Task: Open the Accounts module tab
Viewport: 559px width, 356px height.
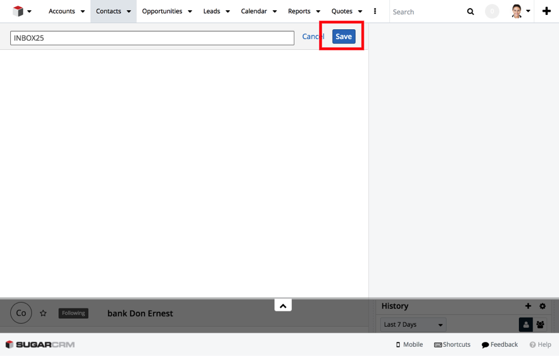Action: pyautogui.click(x=62, y=11)
